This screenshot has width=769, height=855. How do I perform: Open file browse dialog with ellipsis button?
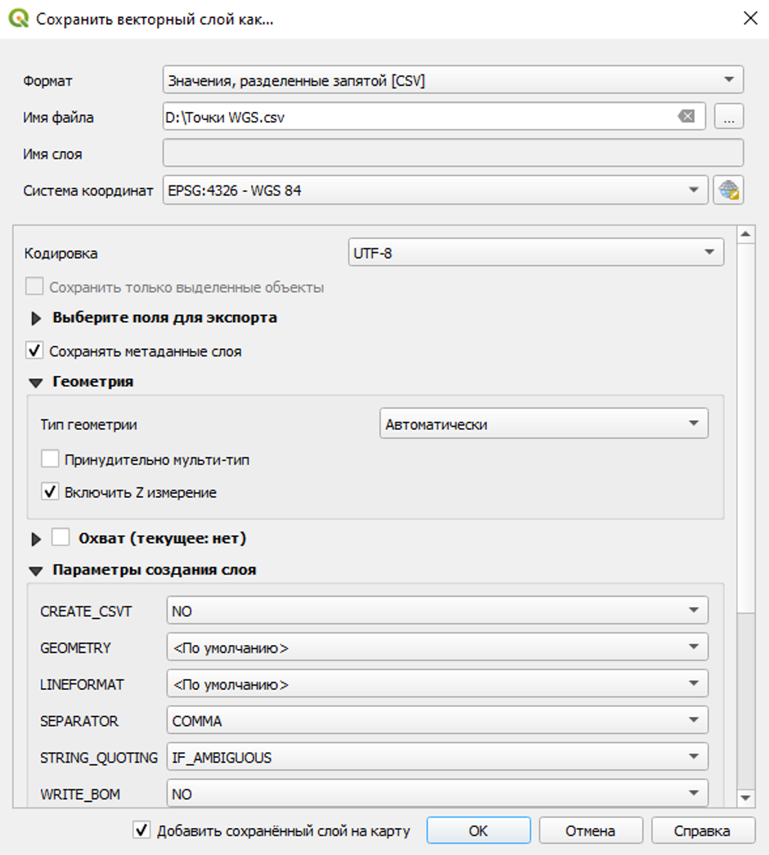tap(728, 117)
